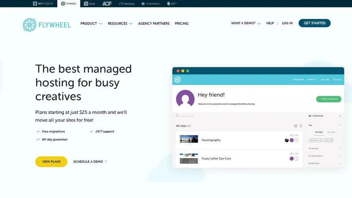Select the Flywheel tab in top brand bar

point(69,3)
